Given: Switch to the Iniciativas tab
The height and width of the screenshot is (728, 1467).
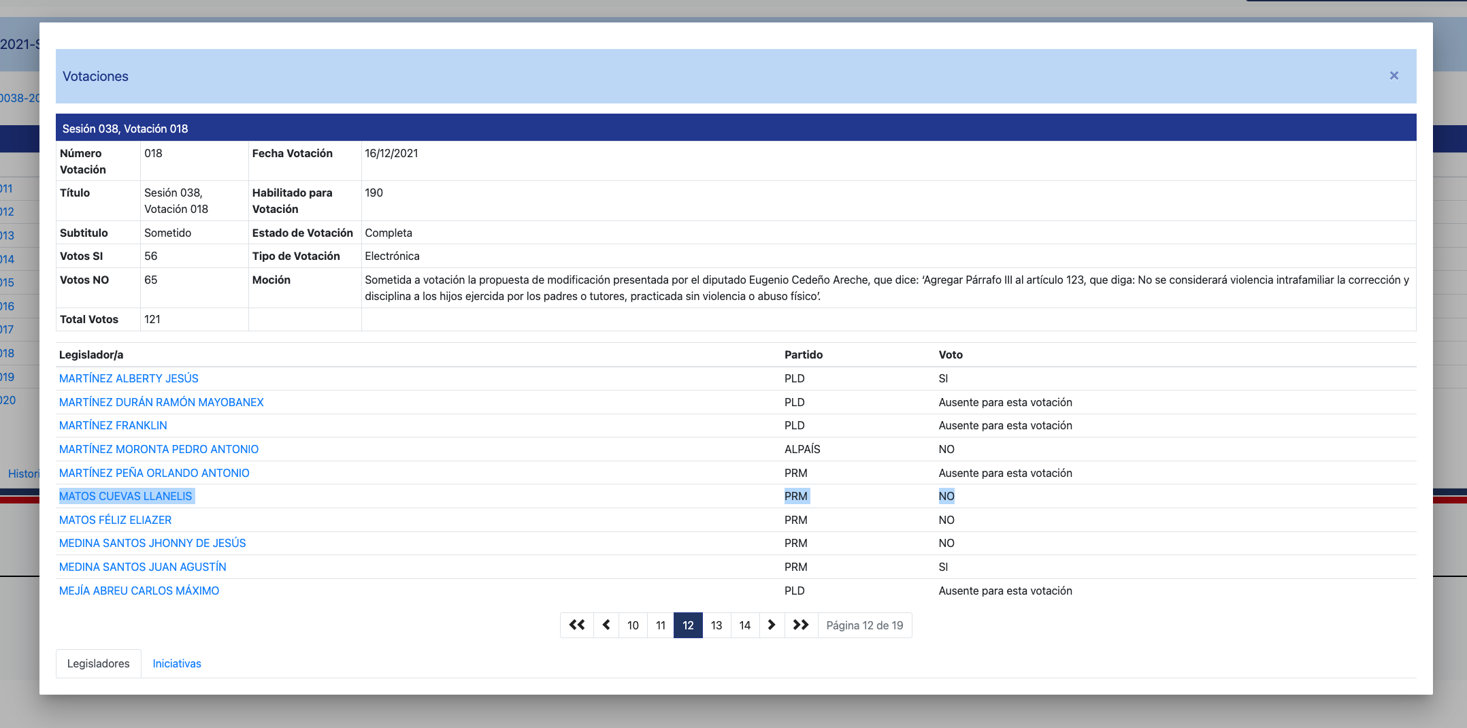Looking at the screenshot, I should (177, 663).
